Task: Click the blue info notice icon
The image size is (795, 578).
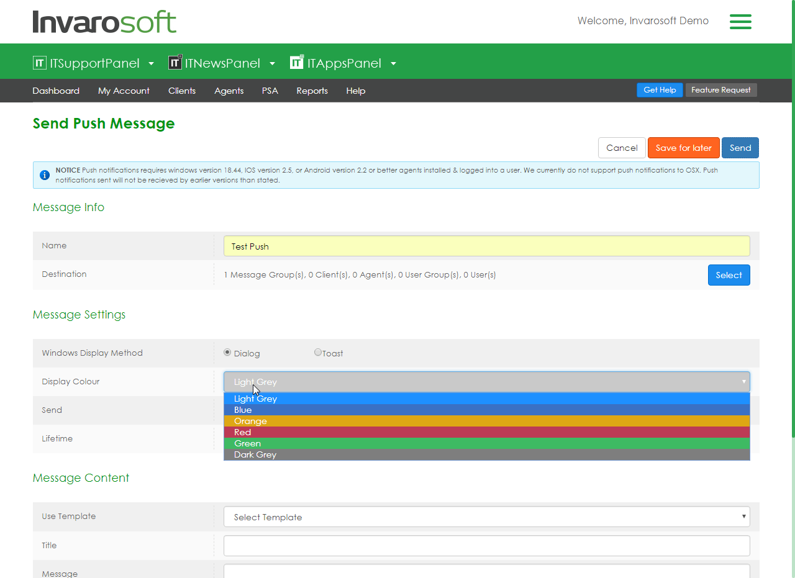Action: 45,175
